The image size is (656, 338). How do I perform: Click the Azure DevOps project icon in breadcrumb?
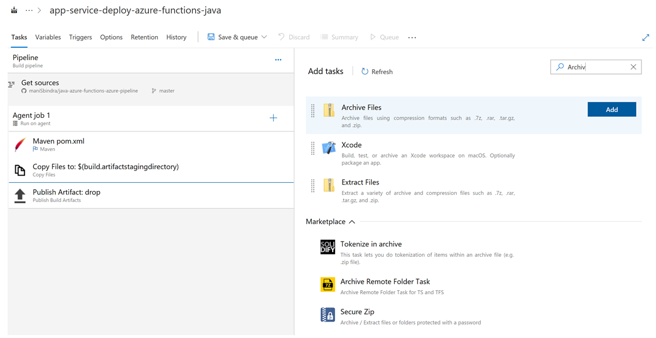[14, 11]
